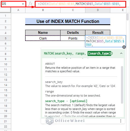Click the in-cell formula editor in D5
This screenshot has width=130, height=131.
coord(105,41)
